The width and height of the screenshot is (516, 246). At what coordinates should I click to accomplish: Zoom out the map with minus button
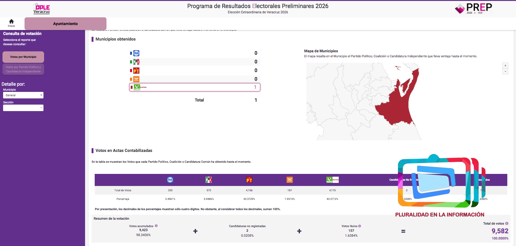pos(505,71)
